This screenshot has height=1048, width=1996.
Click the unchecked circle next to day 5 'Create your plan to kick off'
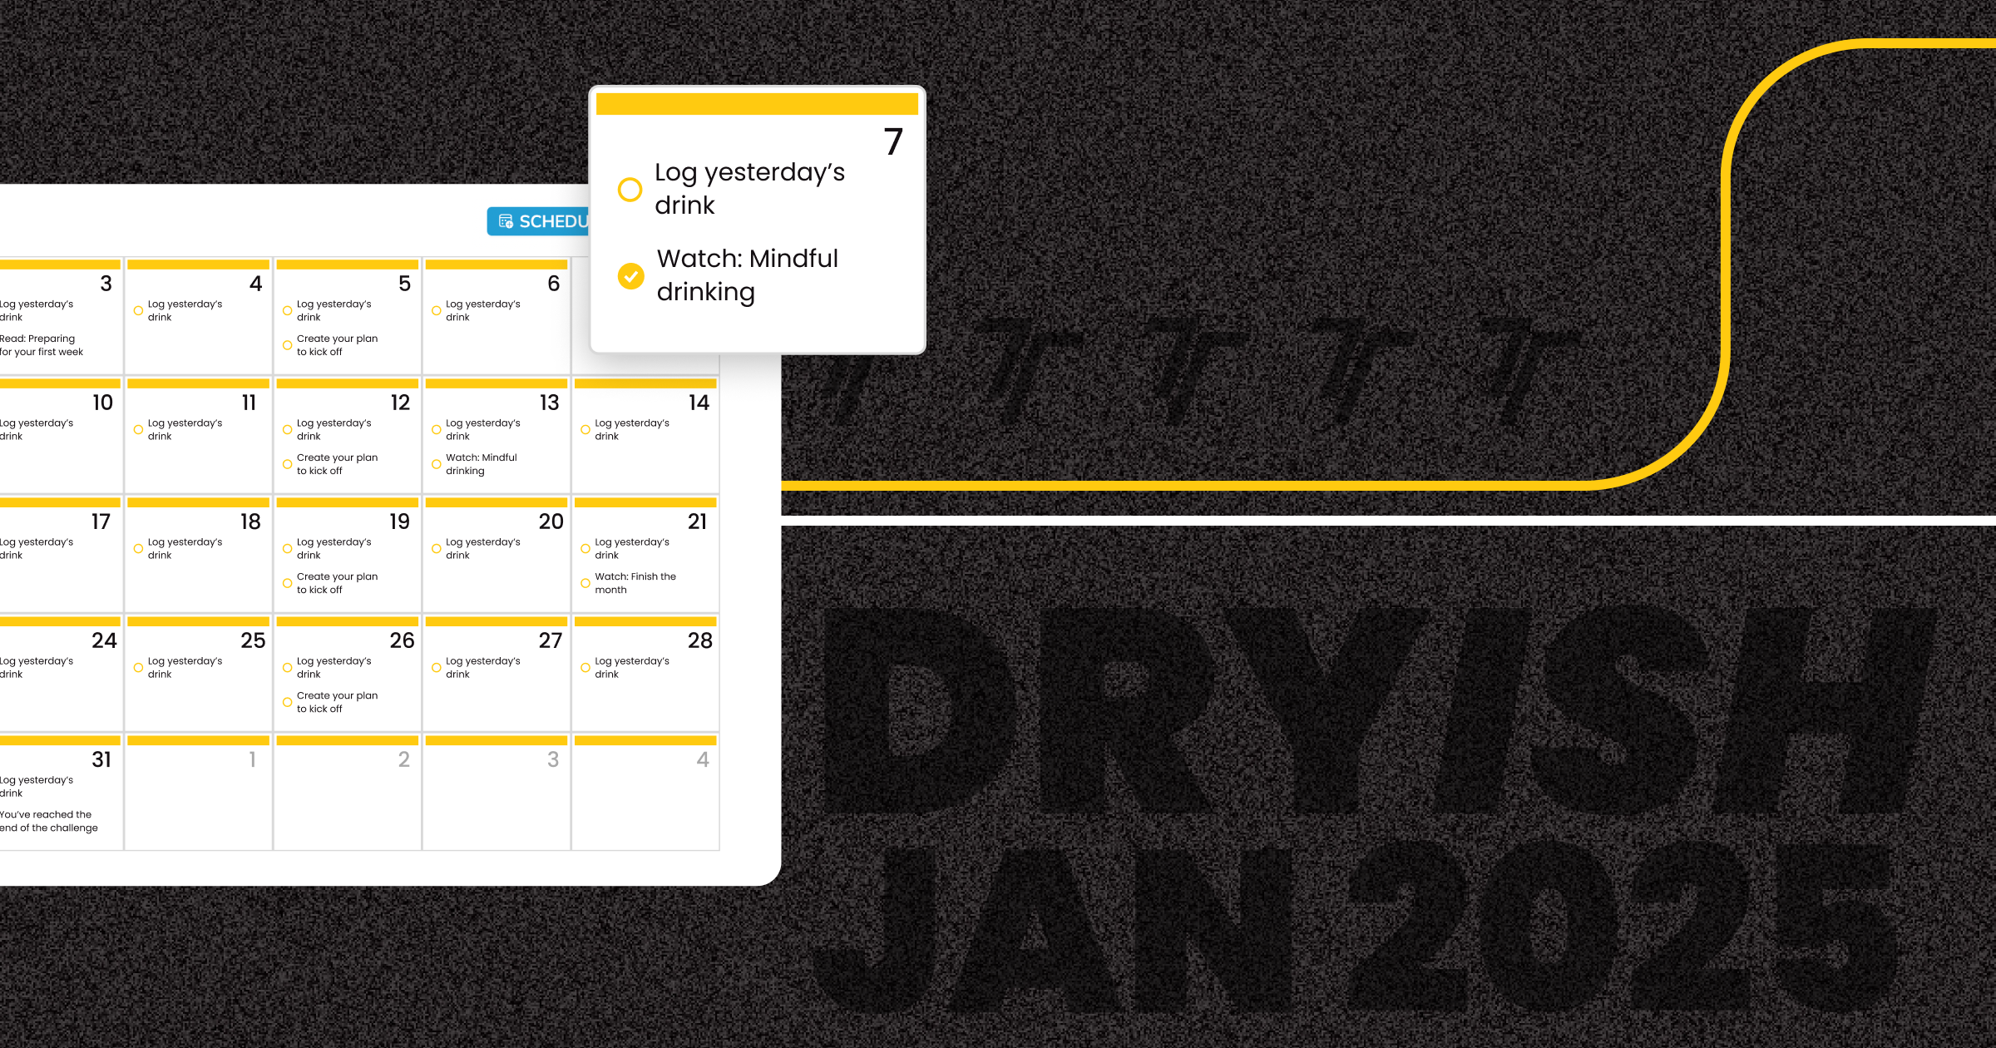coord(286,346)
